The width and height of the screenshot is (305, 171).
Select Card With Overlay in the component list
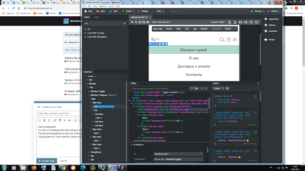[96, 33]
